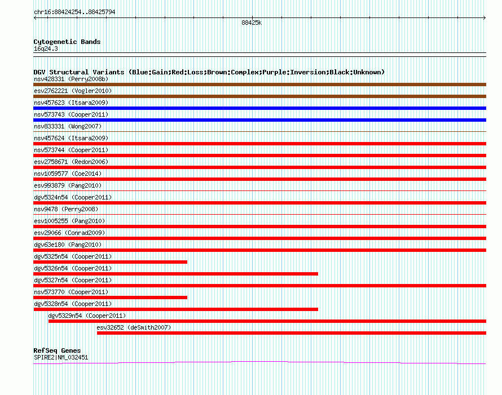Image resolution: width=502 pixels, height=395 pixels.
Task: Open the esv1005255 (Pang2010) label
Action: tap(69, 221)
